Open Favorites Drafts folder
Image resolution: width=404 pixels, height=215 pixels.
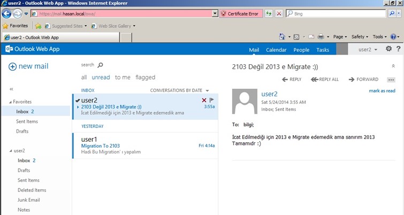coord(22,132)
